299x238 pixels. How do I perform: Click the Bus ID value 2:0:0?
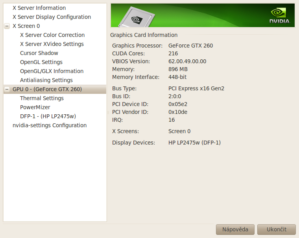(175, 96)
